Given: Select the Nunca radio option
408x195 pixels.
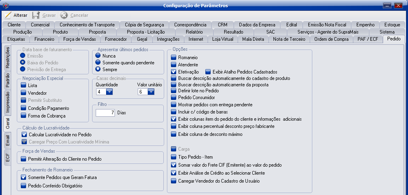Looking at the screenshot, I should click(x=98, y=56).
